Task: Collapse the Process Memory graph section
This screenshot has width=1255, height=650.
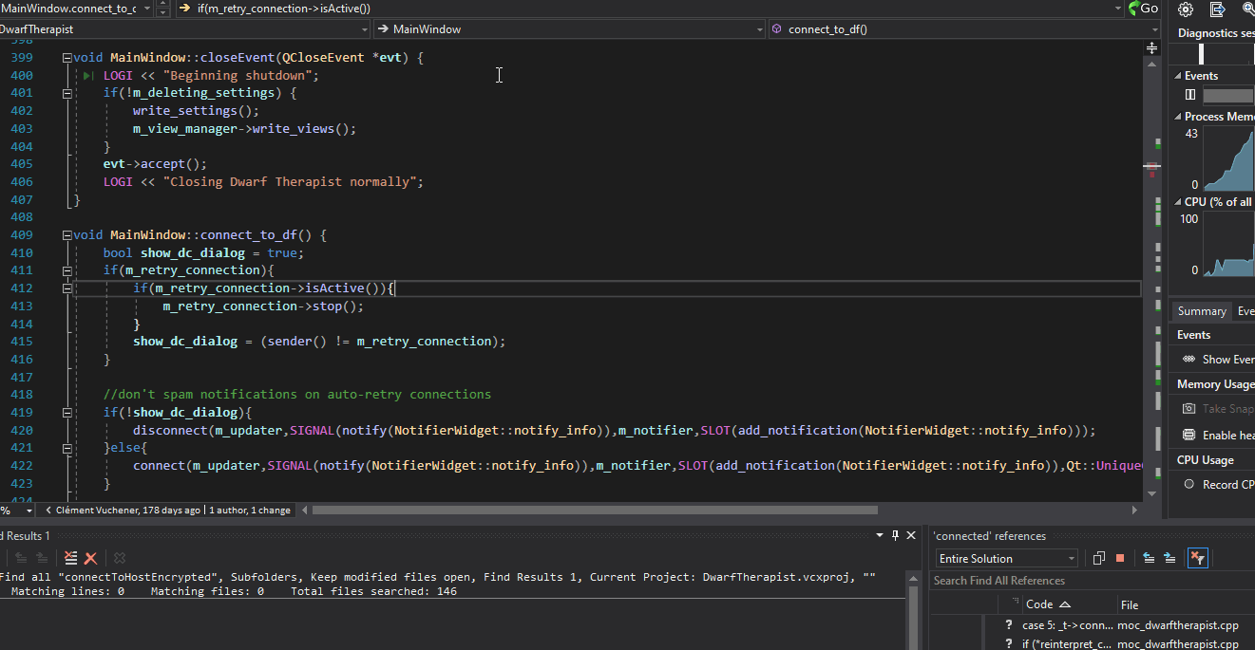Action: click(x=1178, y=117)
